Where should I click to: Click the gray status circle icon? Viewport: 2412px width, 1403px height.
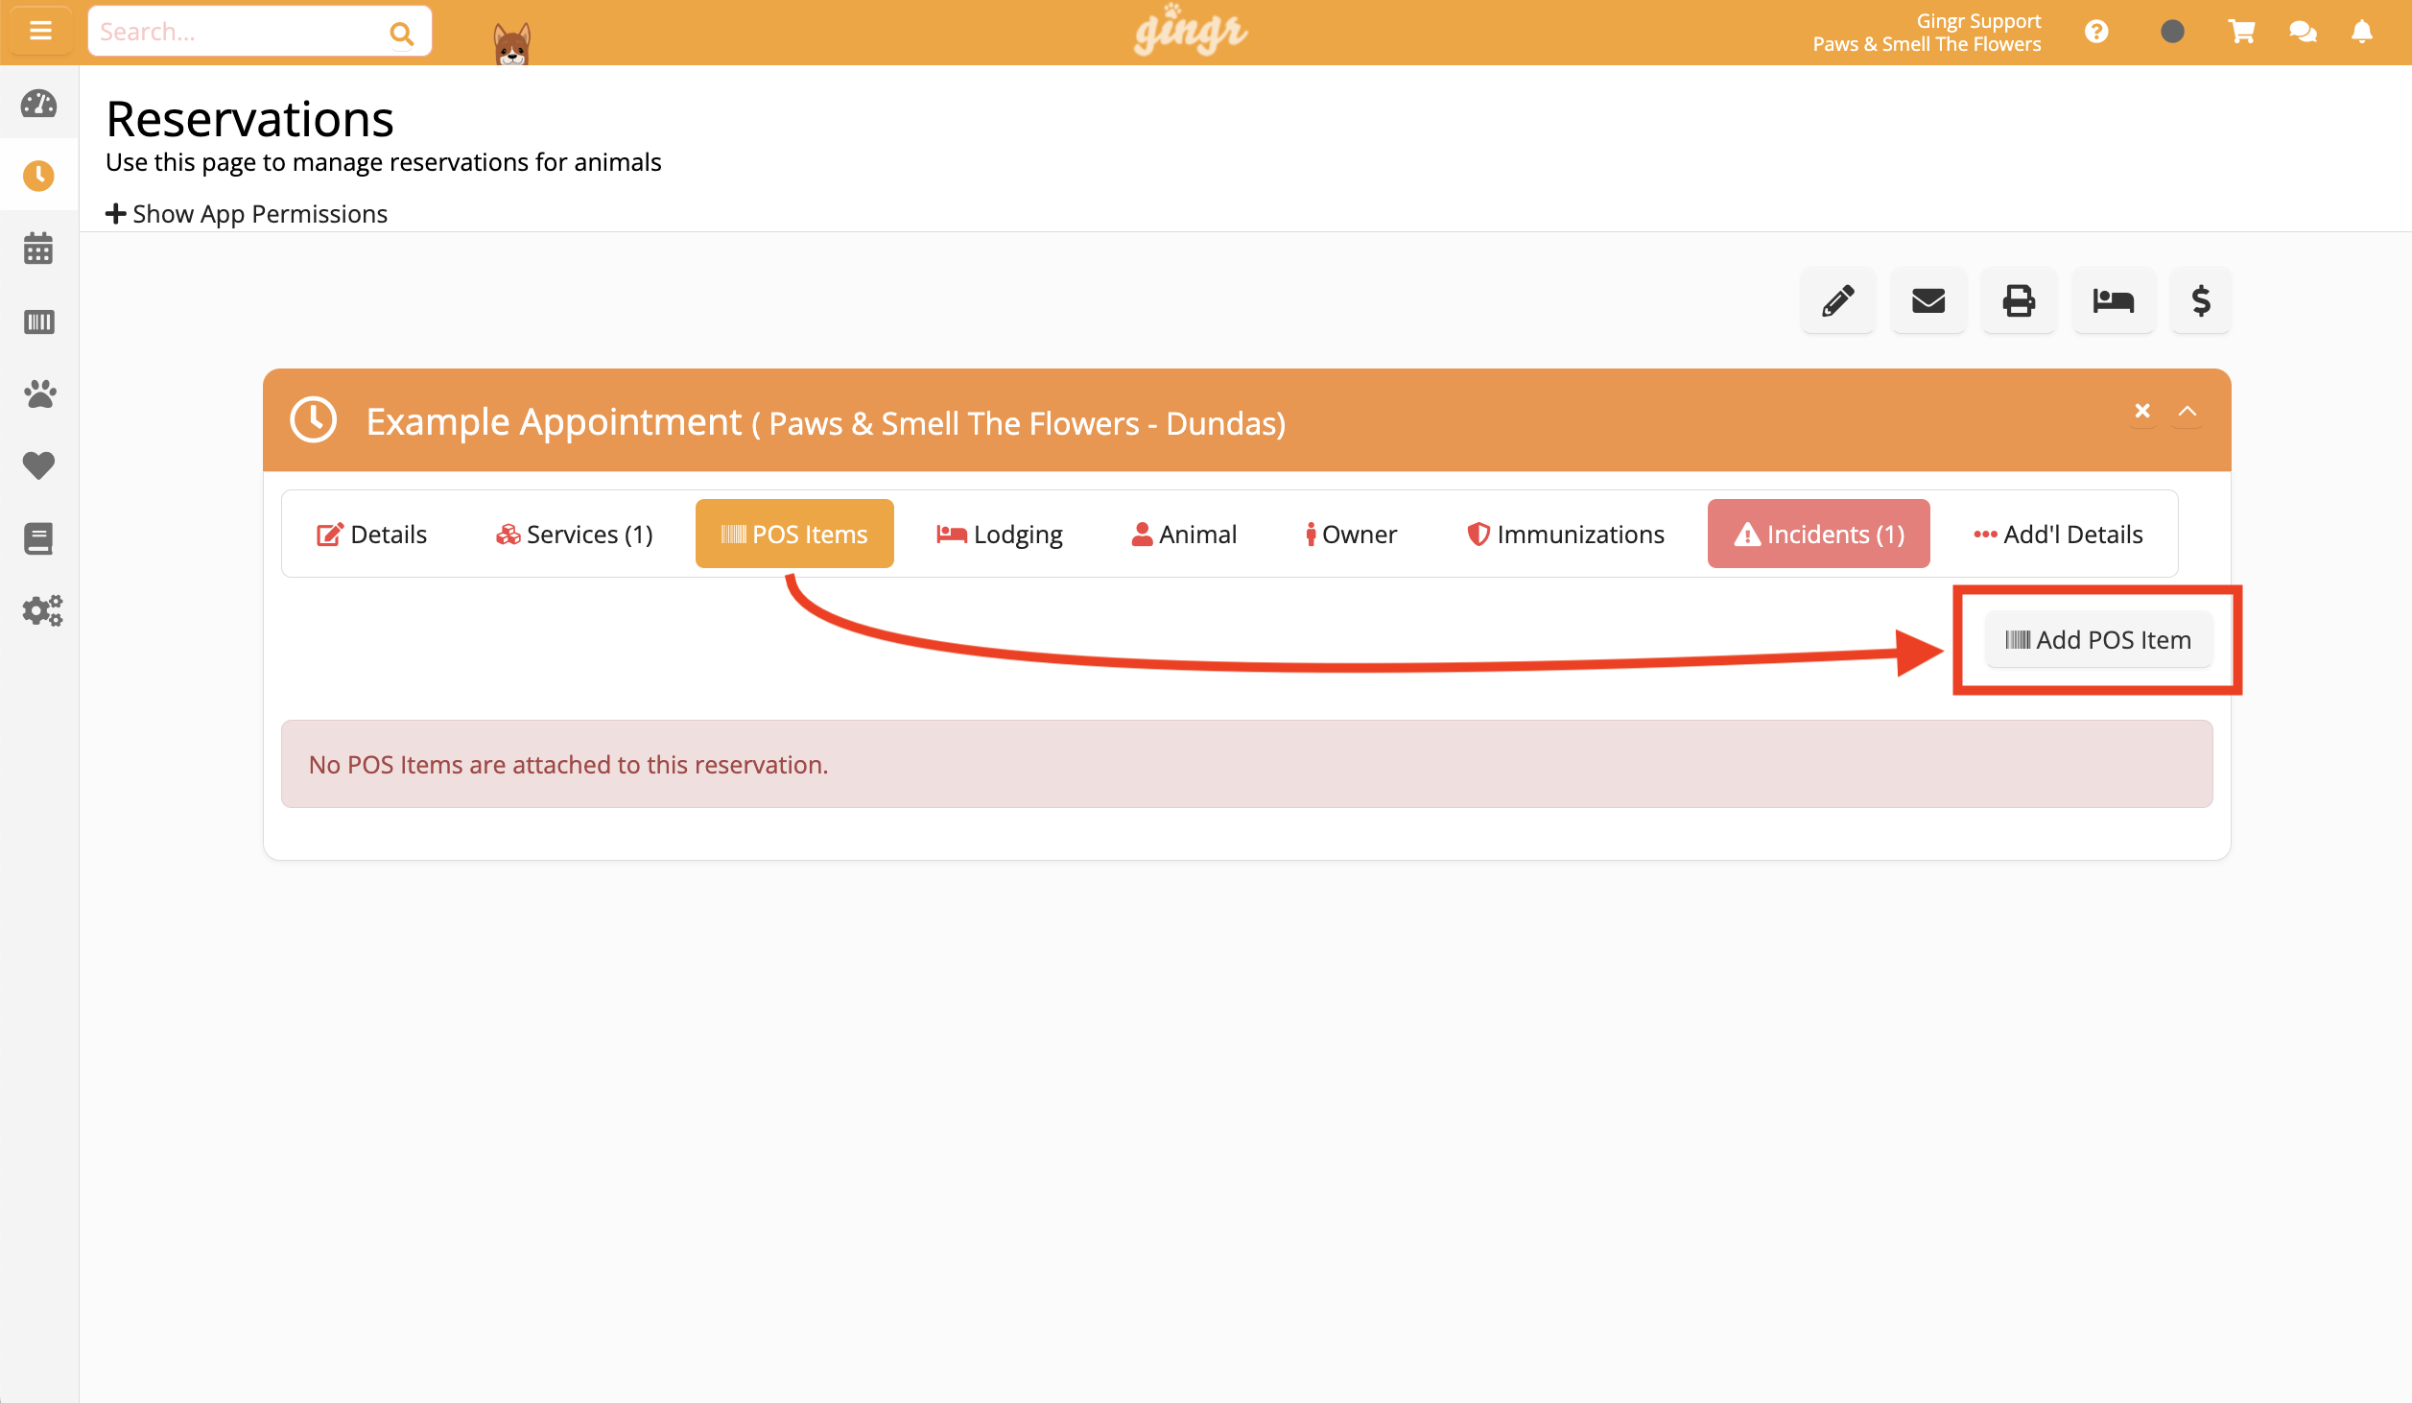coord(2172,32)
